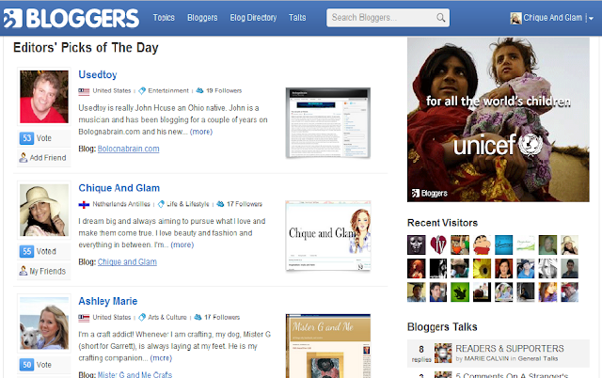Open the Bloggers menu item

click(202, 18)
